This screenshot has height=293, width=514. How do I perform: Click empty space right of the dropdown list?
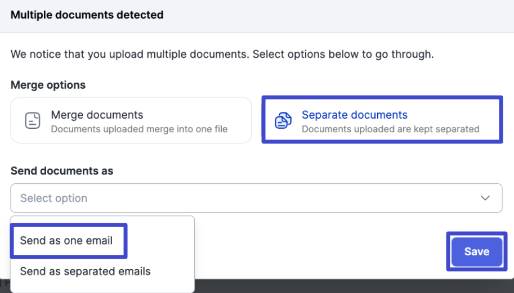tap(315, 247)
